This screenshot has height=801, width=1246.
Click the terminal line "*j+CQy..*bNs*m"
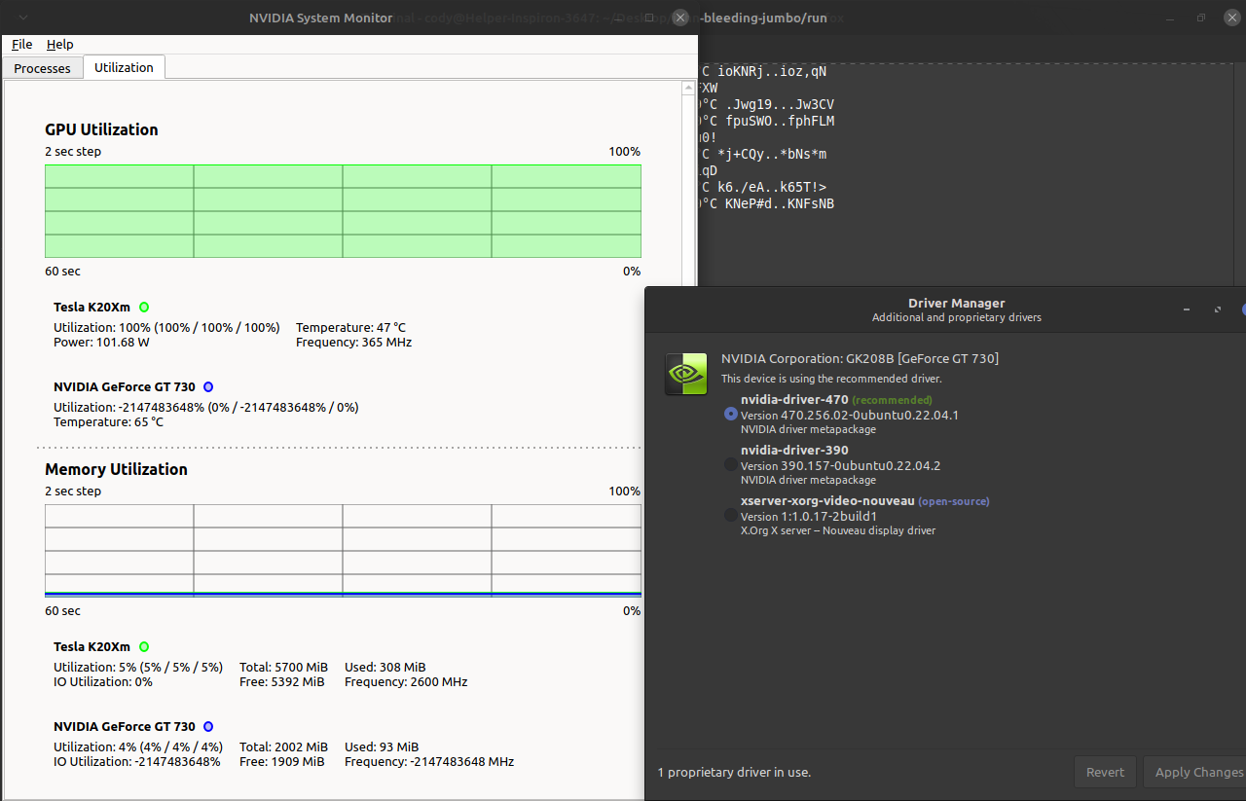tap(772, 154)
